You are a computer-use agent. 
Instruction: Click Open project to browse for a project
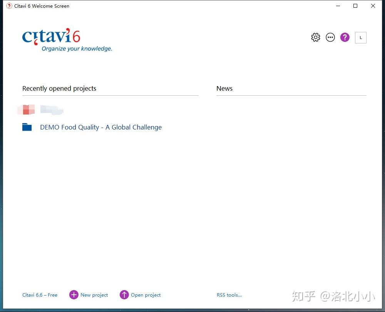click(146, 295)
